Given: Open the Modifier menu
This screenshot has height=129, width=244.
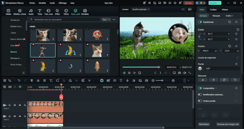Looking at the screenshot, I should 42,3.
